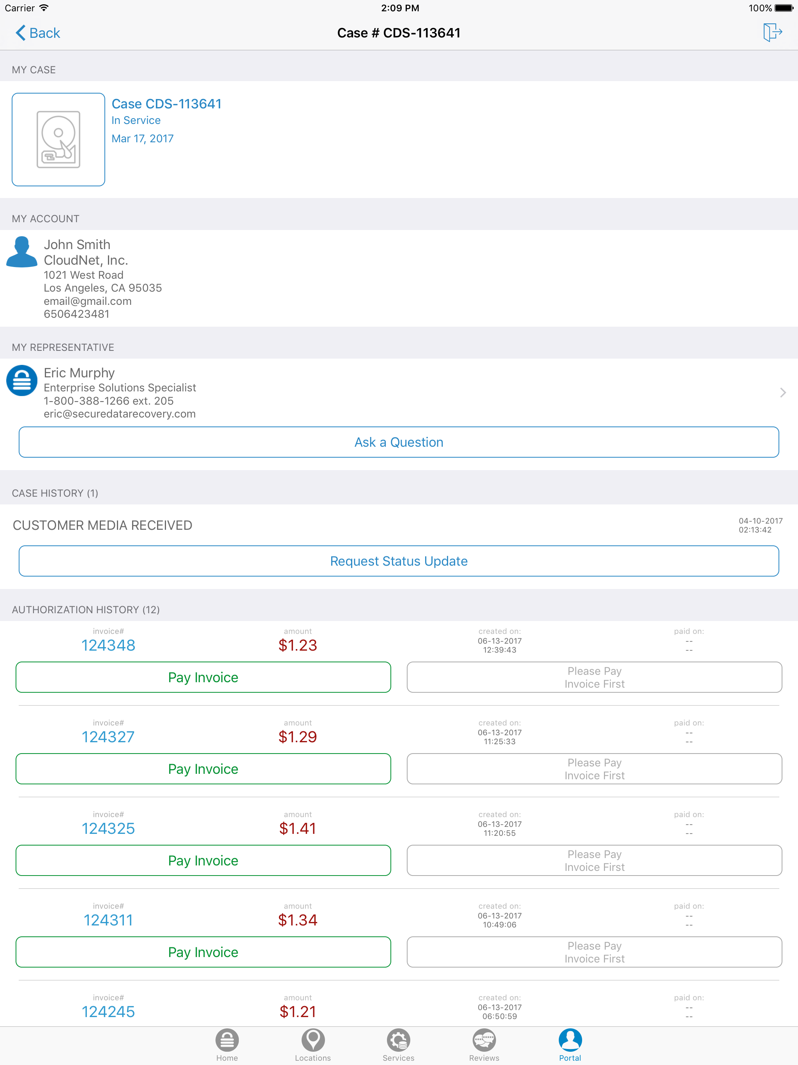Pay Invoice for invoice 124348
The image size is (798, 1065).
(x=203, y=678)
